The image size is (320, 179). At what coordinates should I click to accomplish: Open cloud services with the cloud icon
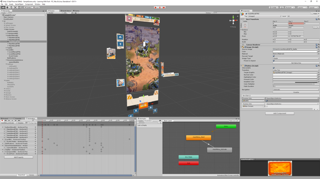click(282, 7)
